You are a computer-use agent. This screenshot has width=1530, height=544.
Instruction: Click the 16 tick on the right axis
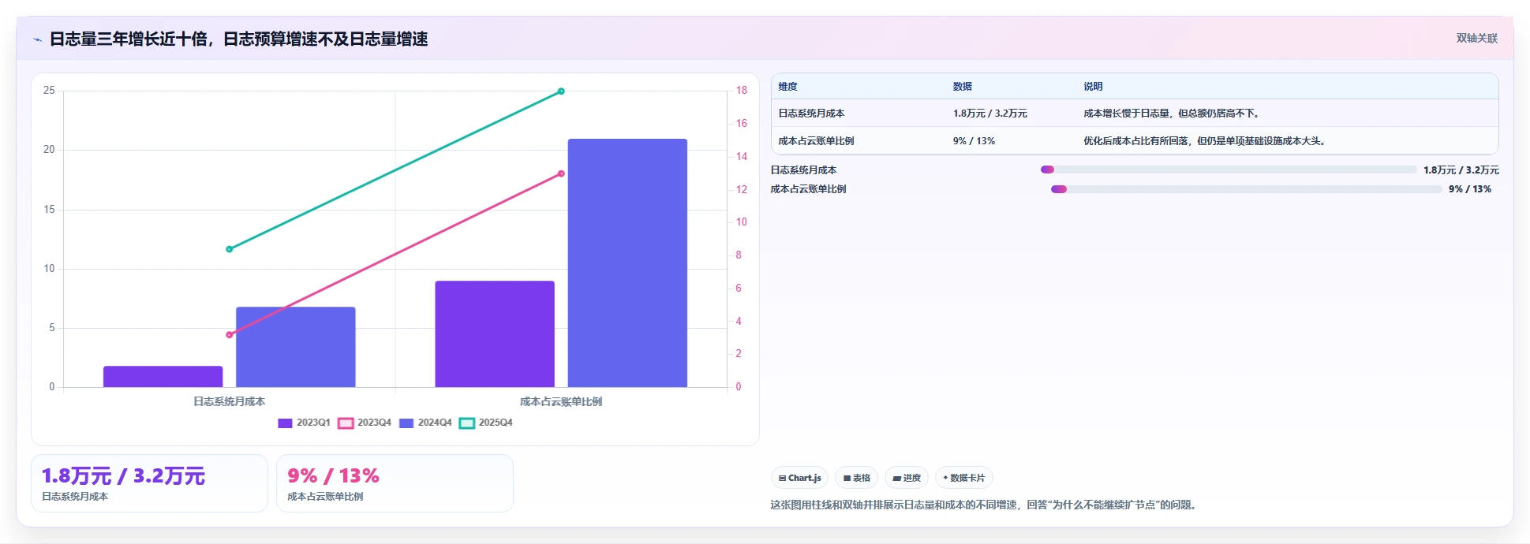click(742, 124)
